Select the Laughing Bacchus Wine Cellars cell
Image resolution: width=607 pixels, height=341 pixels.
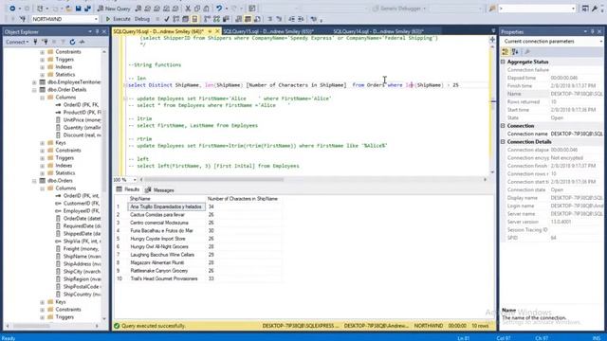(167, 255)
